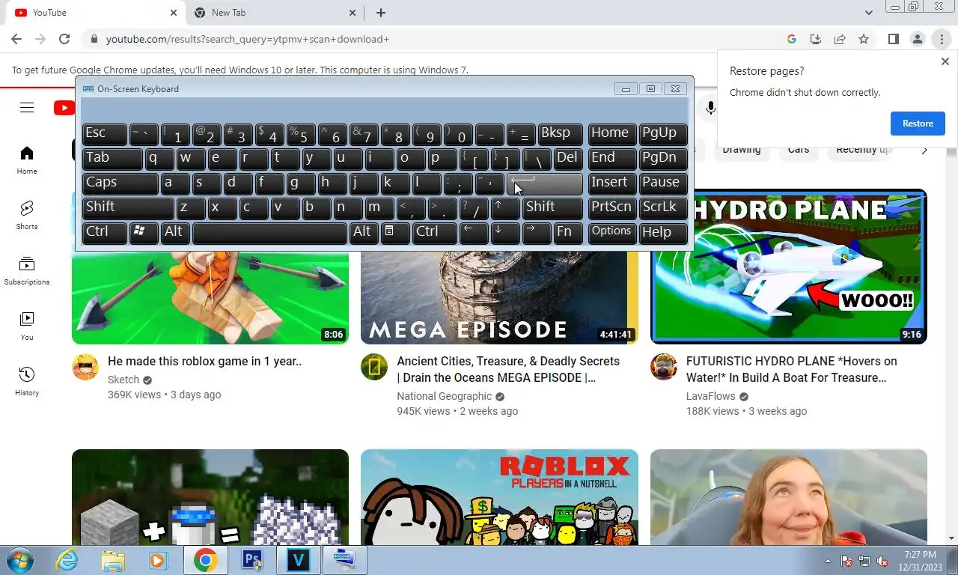Click the Chrome reload page icon
Image resolution: width=958 pixels, height=575 pixels.
[x=64, y=39]
